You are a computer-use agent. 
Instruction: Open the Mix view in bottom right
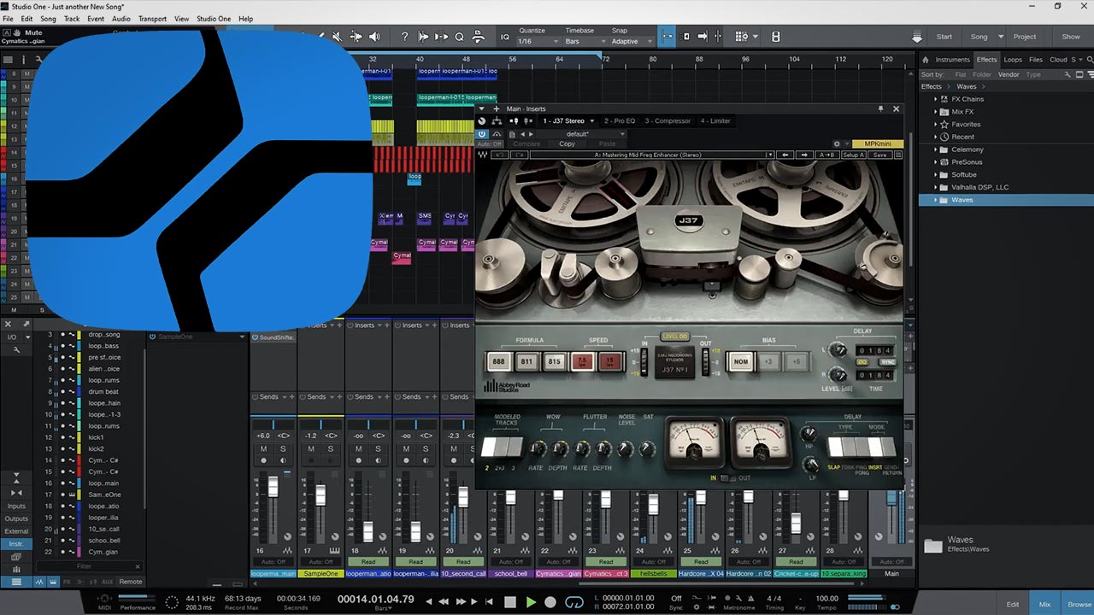point(1044,604)
